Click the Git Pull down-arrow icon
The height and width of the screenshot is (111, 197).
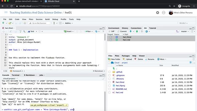131,31
